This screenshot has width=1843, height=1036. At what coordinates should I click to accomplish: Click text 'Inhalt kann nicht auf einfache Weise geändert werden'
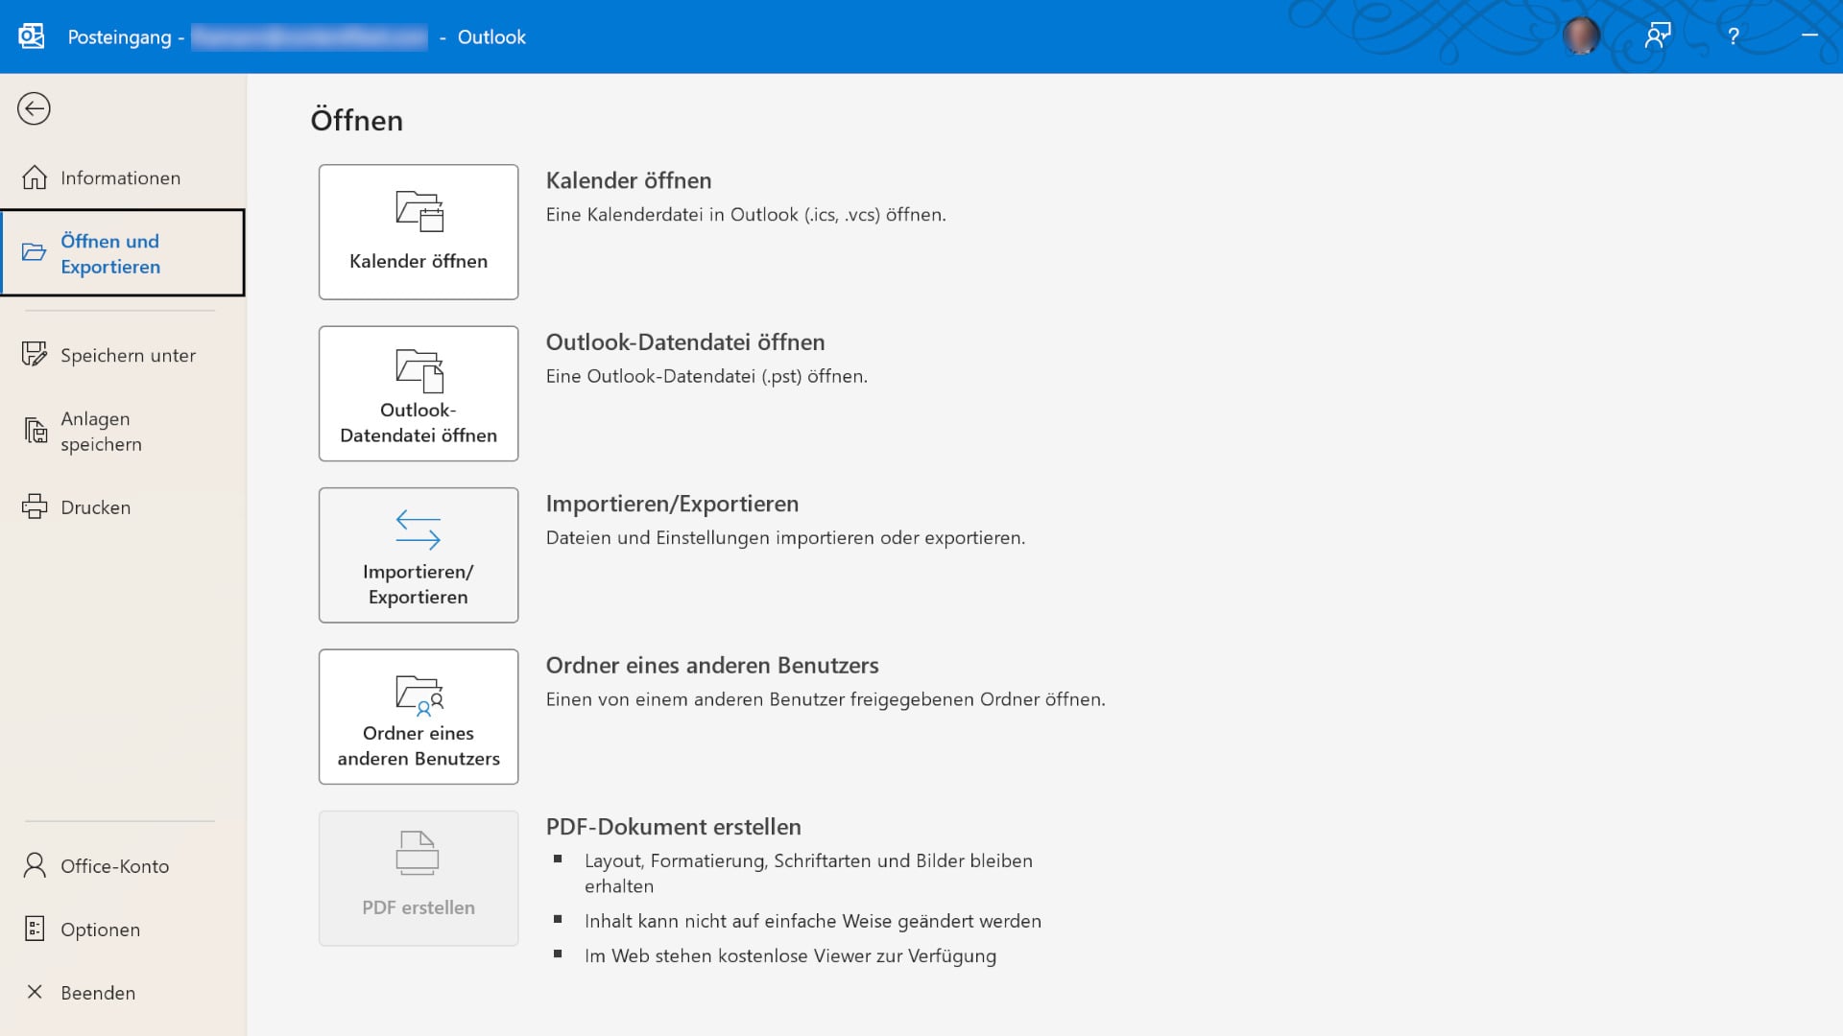point(813,922)
